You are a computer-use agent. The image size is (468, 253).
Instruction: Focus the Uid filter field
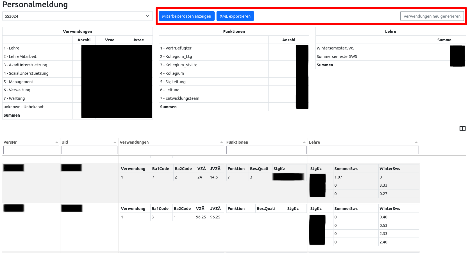[x=89, y=150]
